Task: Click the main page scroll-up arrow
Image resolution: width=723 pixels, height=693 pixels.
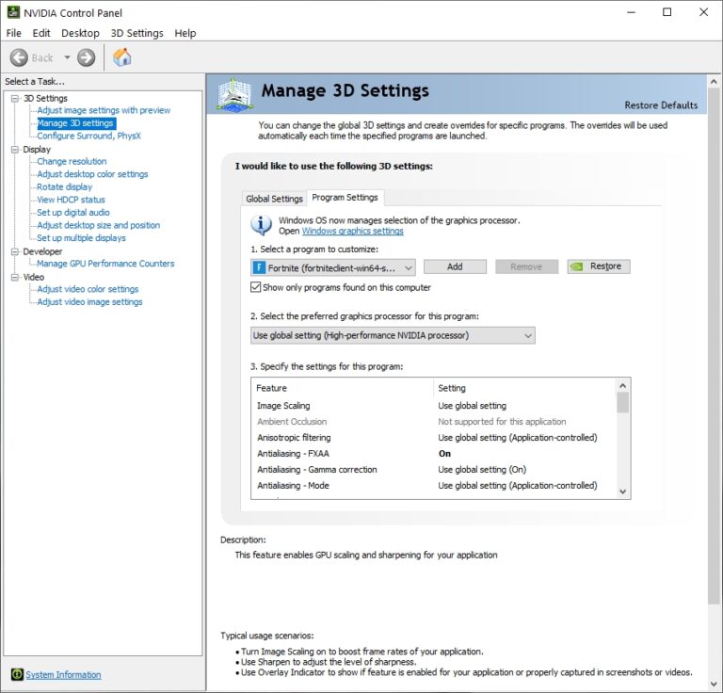Action: pos(714,82)
